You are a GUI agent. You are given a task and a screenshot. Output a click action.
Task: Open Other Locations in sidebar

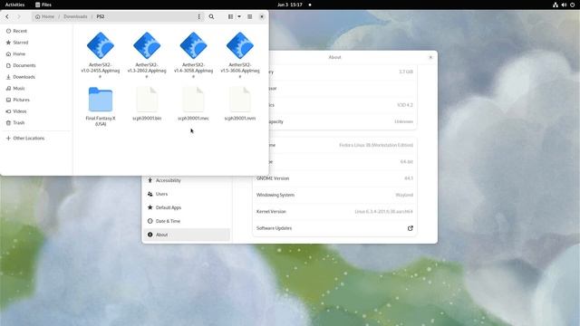tap(36, 139)
